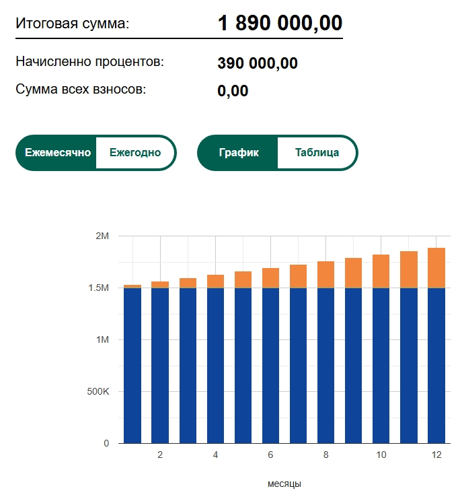The width and height of the screenshot is (460, 499).
Task: Switch to the Ежегодно (yearly) view
Action: tap(135, 153)
